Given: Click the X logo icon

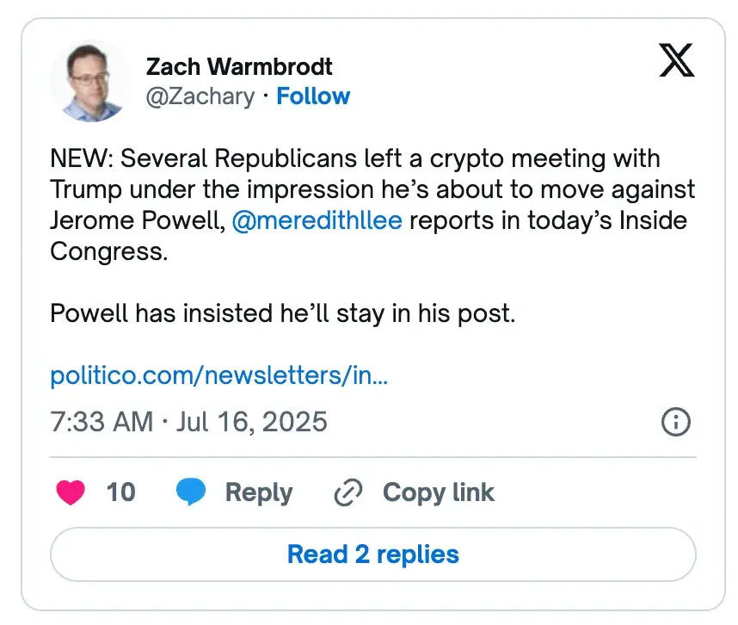Looking at the screenshot, I should click(x=676, y=62).
